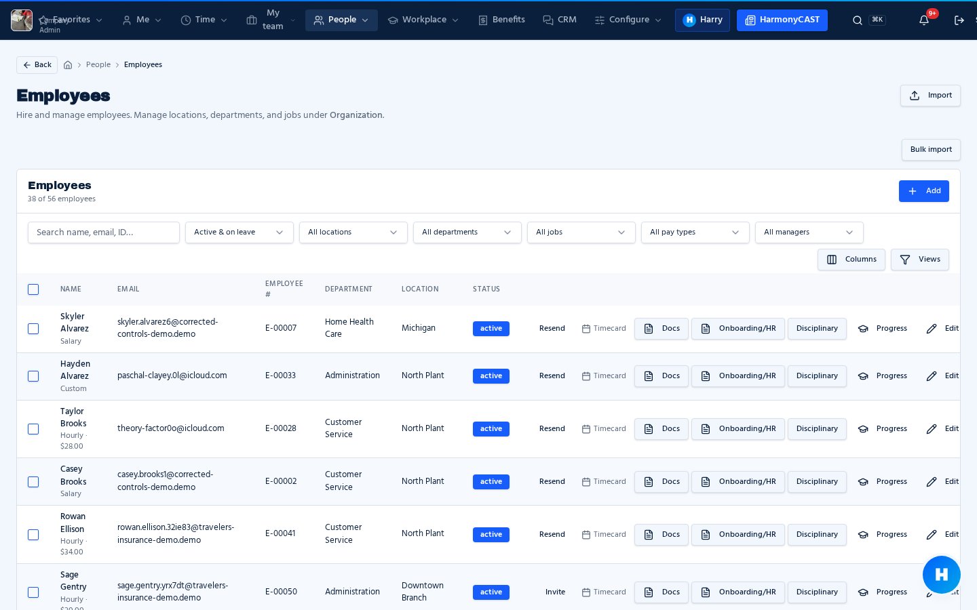Open the Active & on leave status filter
This screenshot has height=610, width=977.
[x=240, y=232]
